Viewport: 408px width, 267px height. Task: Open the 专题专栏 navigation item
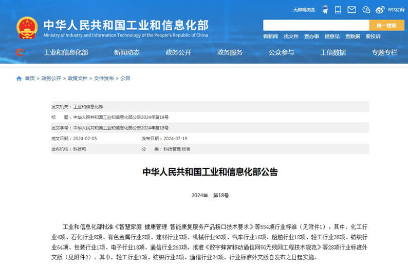tap(384, 52)
